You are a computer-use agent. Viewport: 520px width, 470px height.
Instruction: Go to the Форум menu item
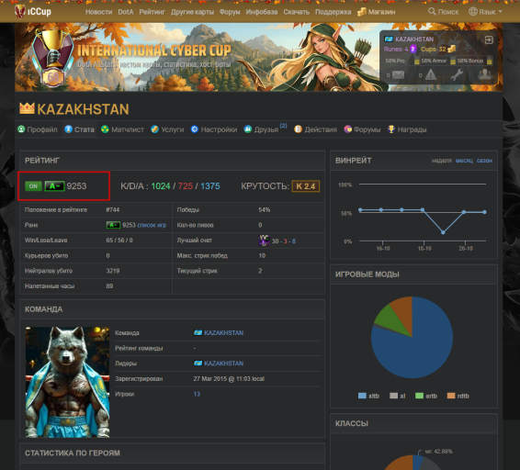[230, 12]
